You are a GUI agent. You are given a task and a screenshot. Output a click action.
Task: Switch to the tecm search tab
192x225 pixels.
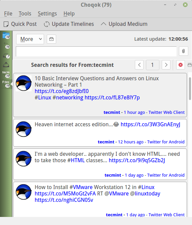pyautogui.click(x=6, y=74)
